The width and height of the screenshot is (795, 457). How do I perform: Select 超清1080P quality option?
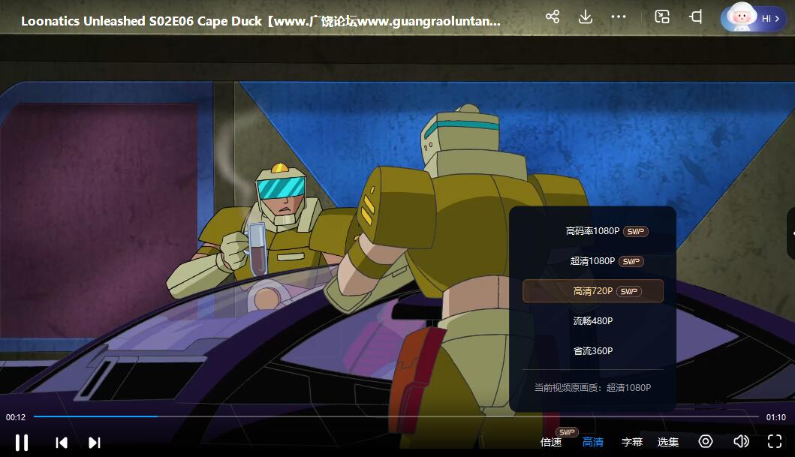[x=593, y=261]
